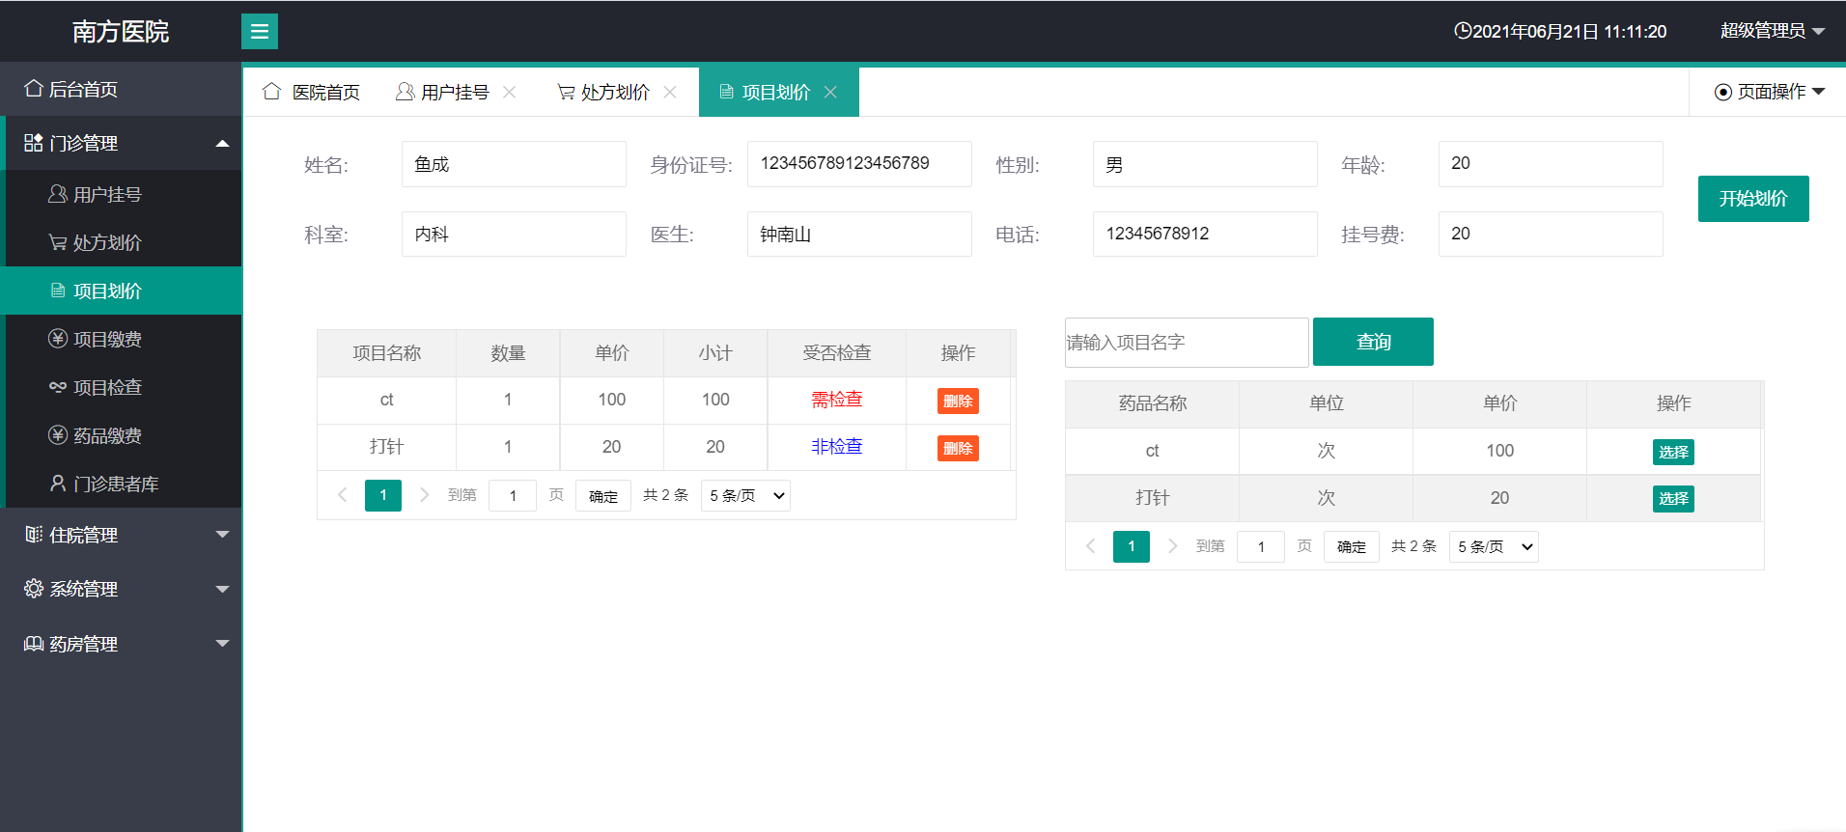
Task: Open 门诊患者库 in the sidebar
Action: 121,484
